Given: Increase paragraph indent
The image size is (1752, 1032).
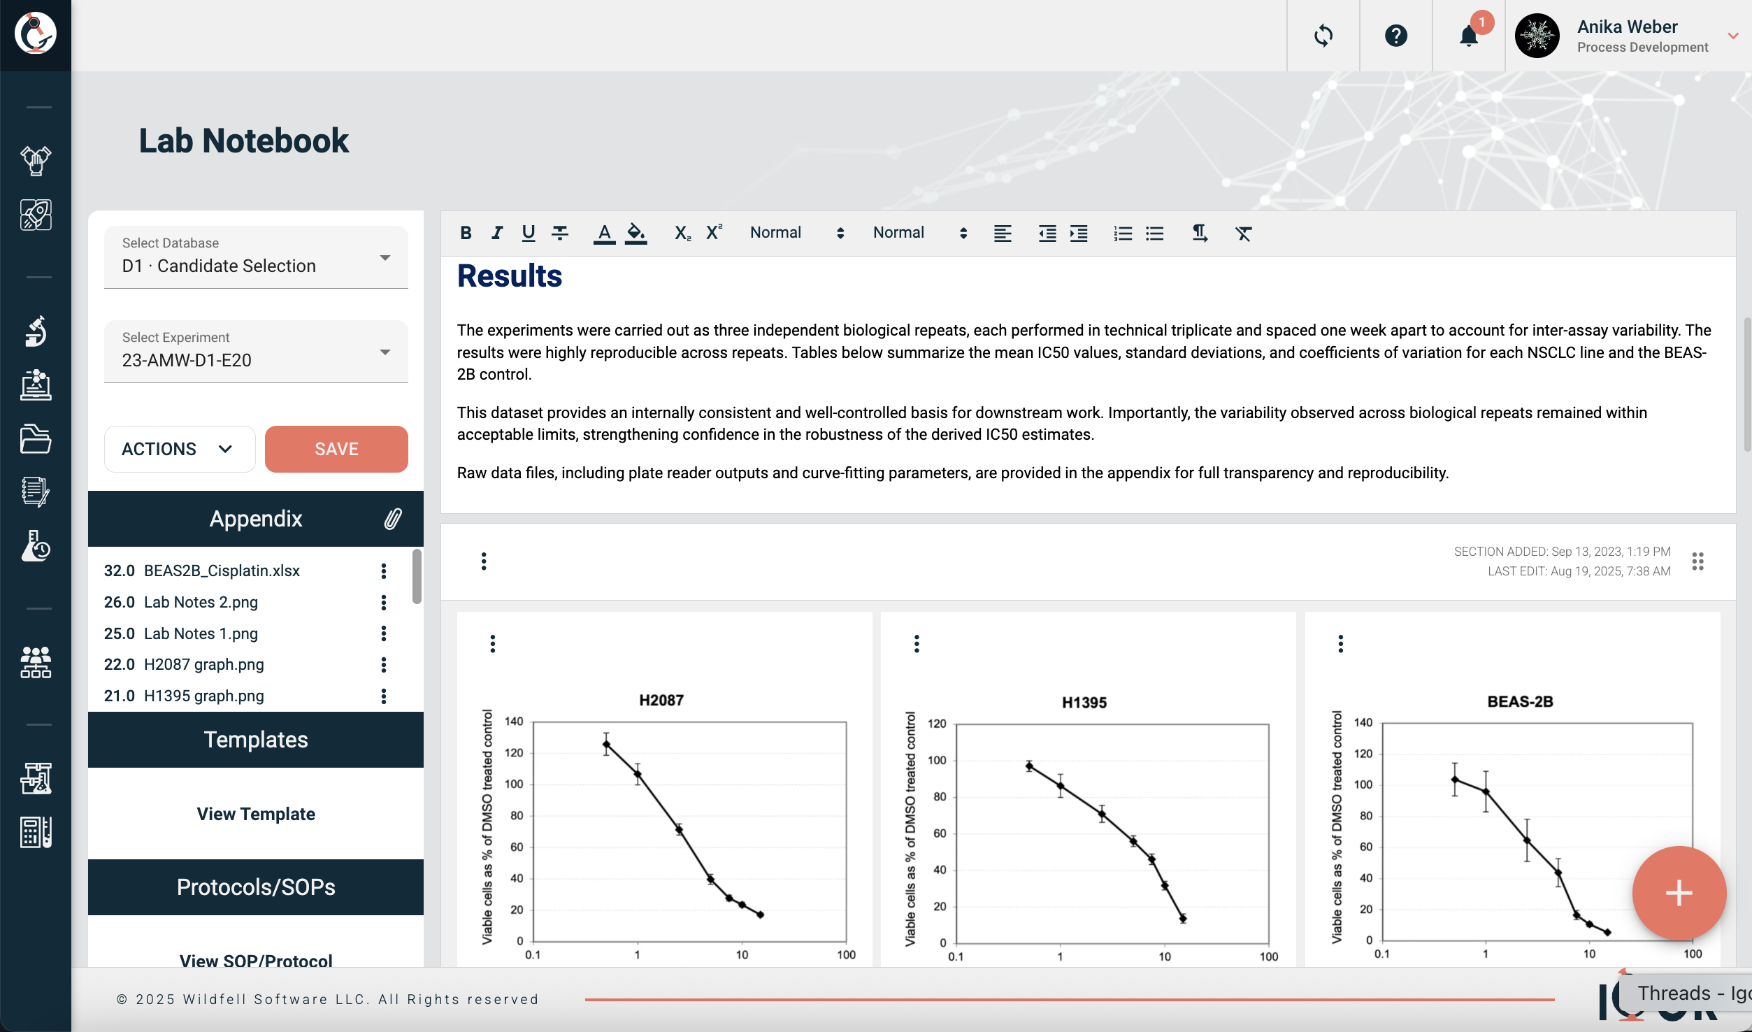Looking at the screenshot, I should [1079, 233].
